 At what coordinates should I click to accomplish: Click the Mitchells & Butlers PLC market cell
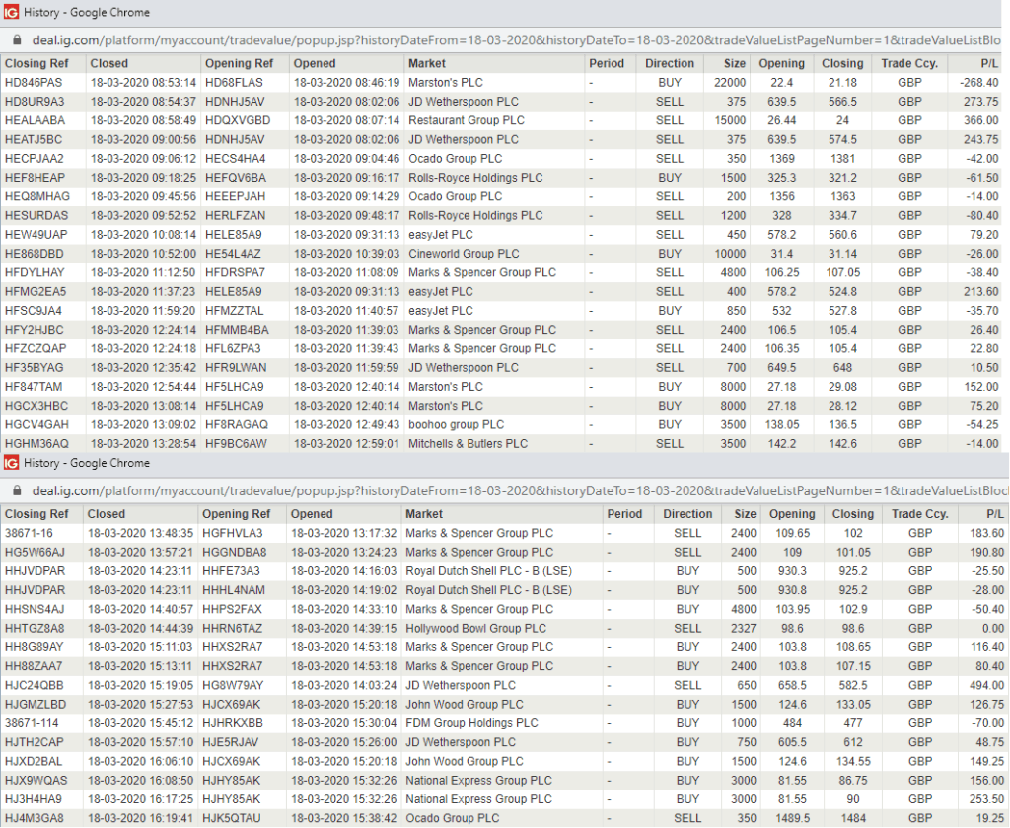pos(468,443)
